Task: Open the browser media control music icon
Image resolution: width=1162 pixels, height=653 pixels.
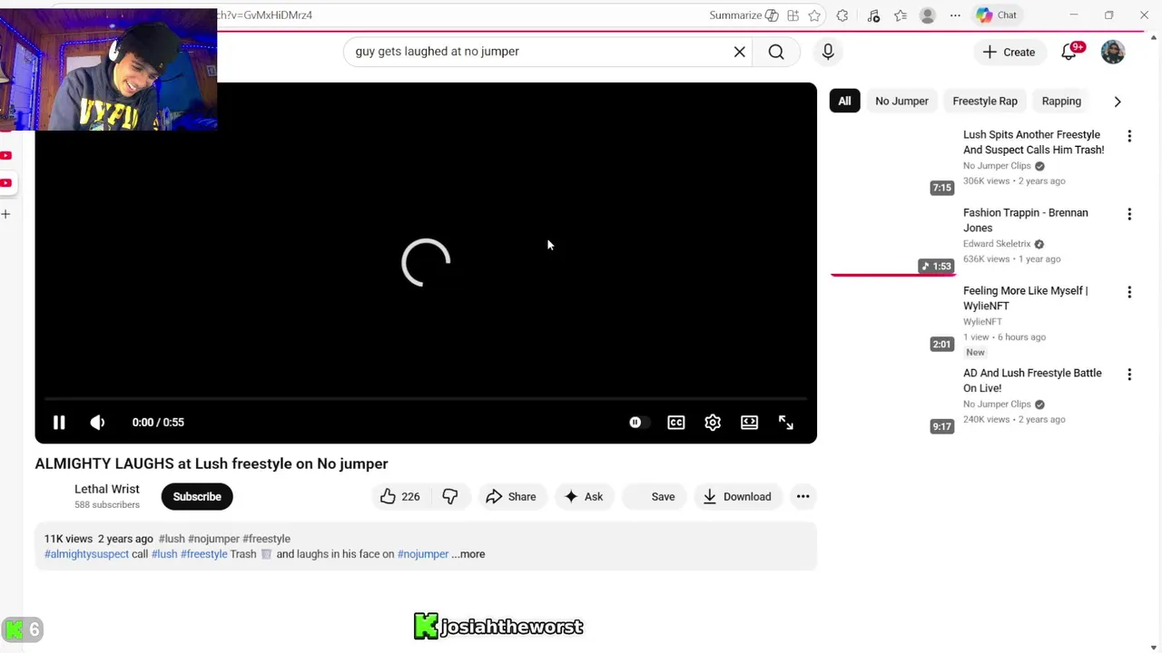Action: click(x=873, y=15)
